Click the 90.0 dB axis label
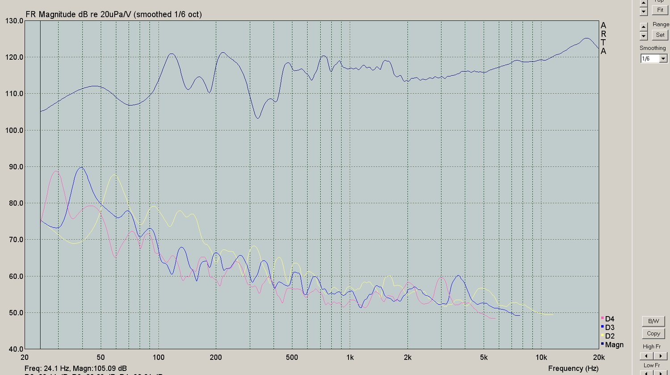The image size is (670, 375). (16, 167)
